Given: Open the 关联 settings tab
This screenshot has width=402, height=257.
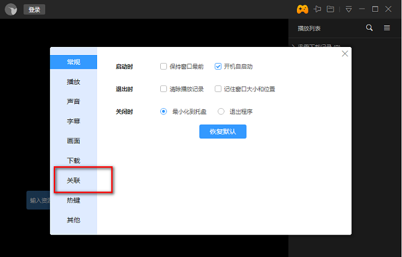Looking at the screenshot, I should 74,180.
